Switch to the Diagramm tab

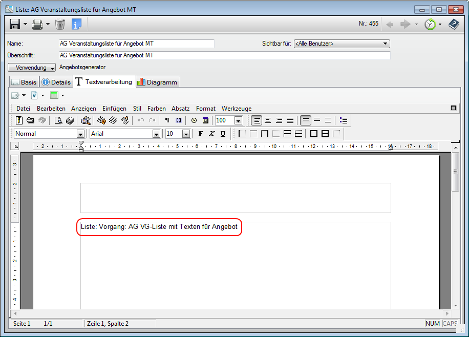pos(157,82)
